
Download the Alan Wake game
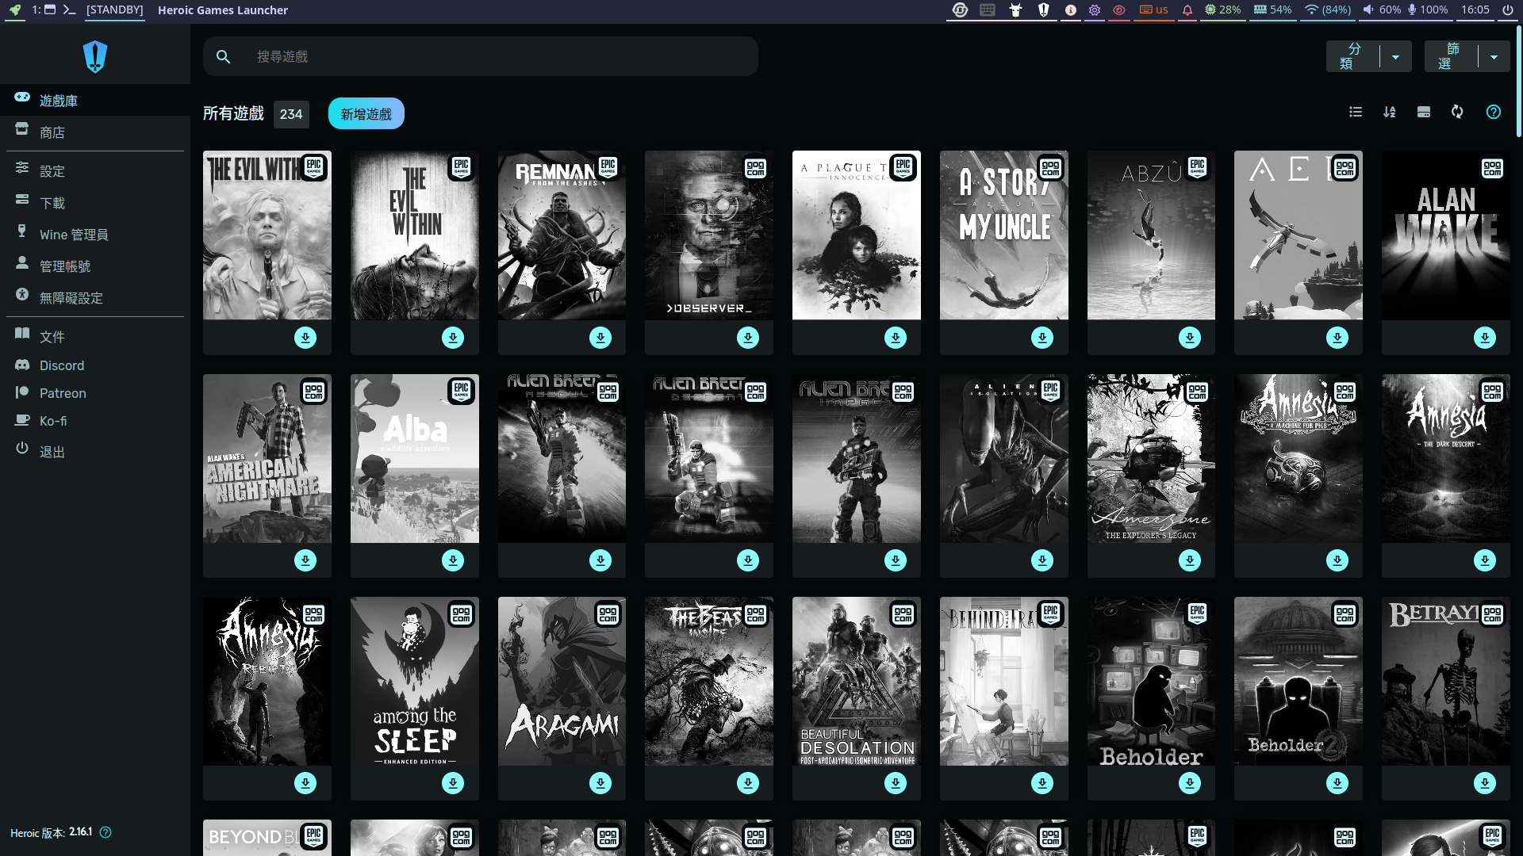(x=1485, y=338)
